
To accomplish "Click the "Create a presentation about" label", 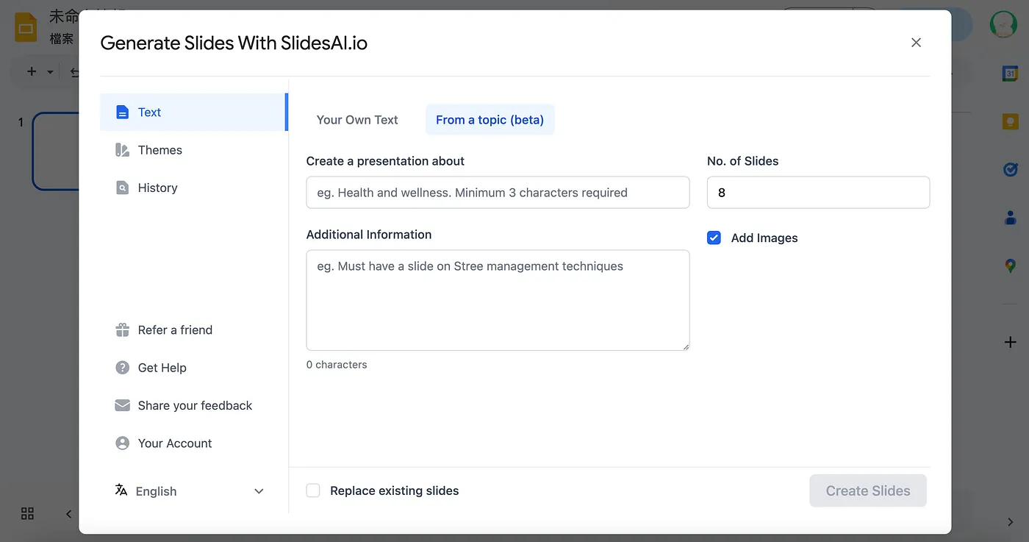I will click(x=385, y=161).
